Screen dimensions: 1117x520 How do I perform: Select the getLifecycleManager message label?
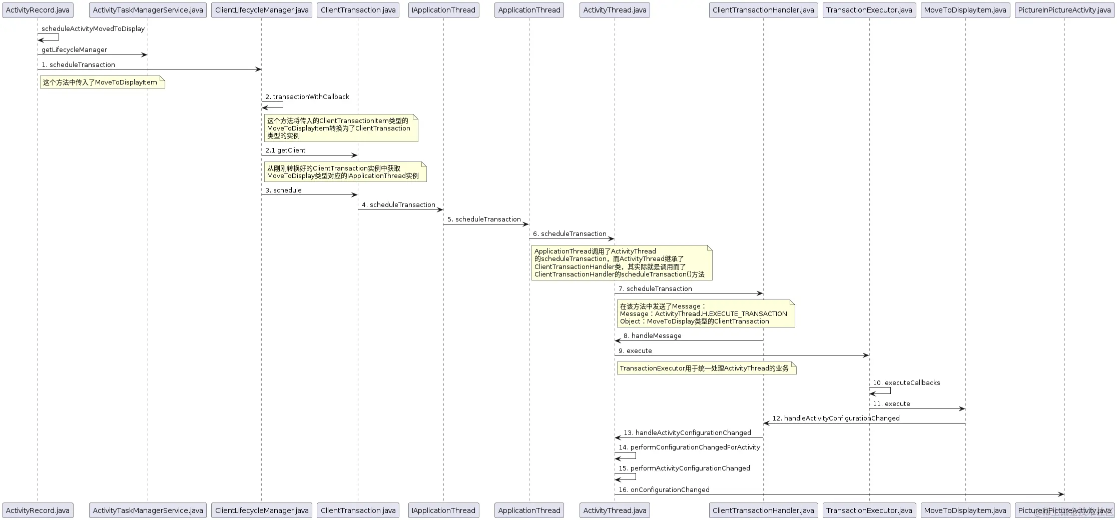coord(75,50)
